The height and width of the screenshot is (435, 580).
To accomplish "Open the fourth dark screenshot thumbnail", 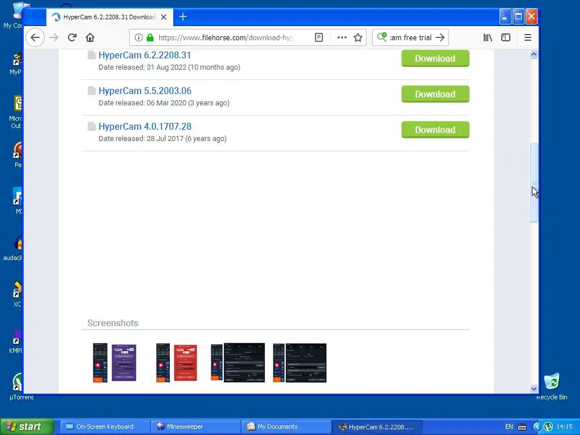I will [x=300, y=362].
